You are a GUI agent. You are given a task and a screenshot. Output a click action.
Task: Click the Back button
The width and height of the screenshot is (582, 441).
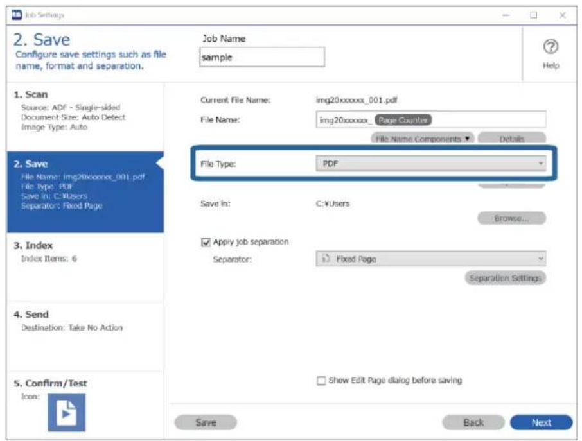tap(473, 422)
